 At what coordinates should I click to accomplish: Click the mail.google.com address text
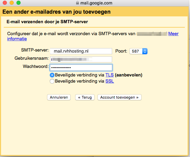point(96,3)
